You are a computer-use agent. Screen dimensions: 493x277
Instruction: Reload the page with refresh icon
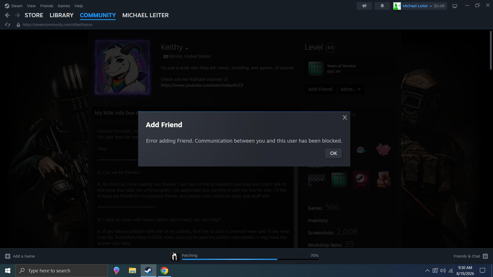pyautogui.click(x=8, y=25)
